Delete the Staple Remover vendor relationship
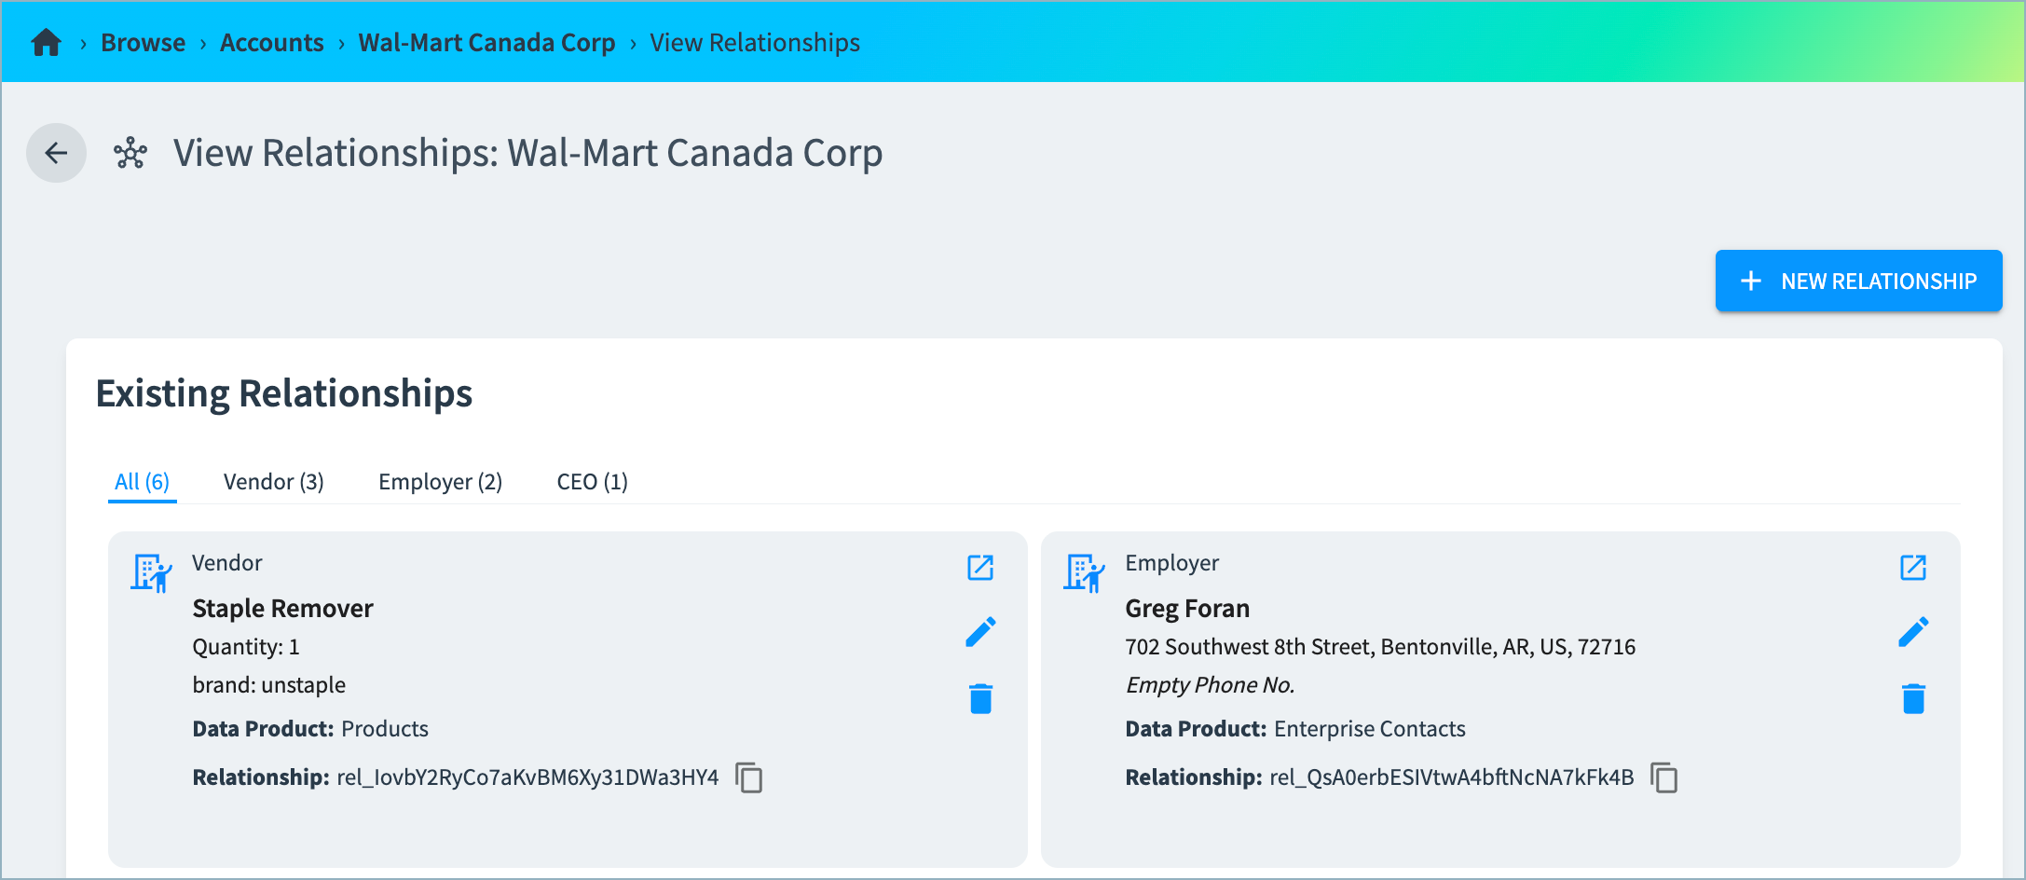This screenshot has width=2026, height=880. [x=980, y=698]
